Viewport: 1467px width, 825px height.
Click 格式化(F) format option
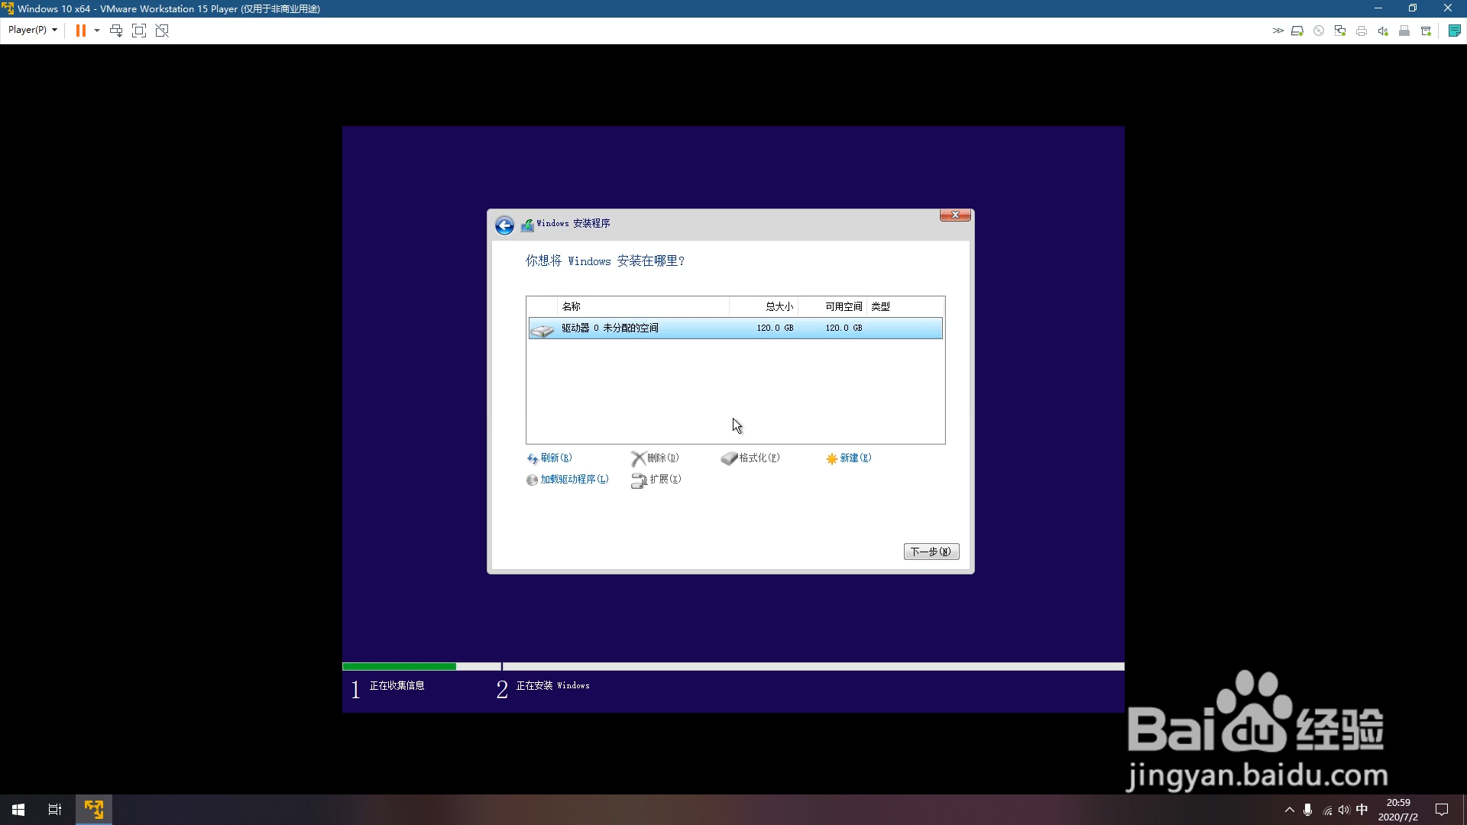click(x=750, y=458)
